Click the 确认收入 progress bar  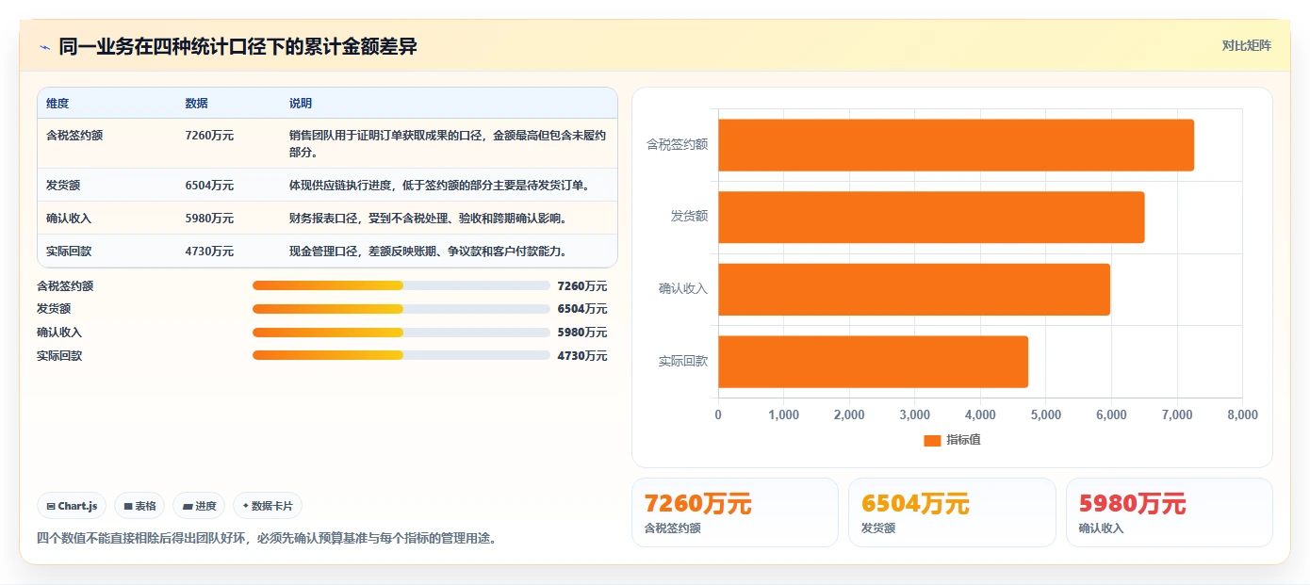[401, 333]
